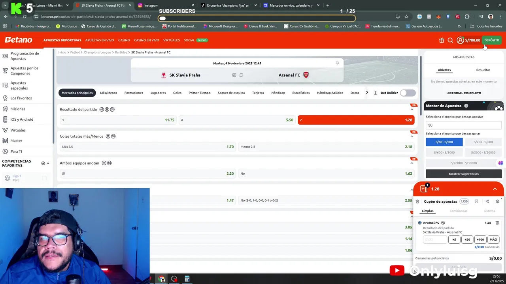
Task: Switch to Saques de esquina tab
Action: point(231,93)
